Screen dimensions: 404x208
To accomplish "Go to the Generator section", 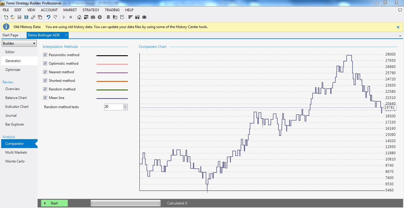I will 19,61.
